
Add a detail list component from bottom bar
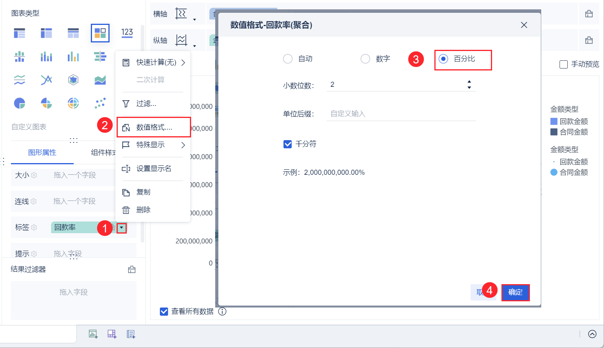tap(131, 334)
